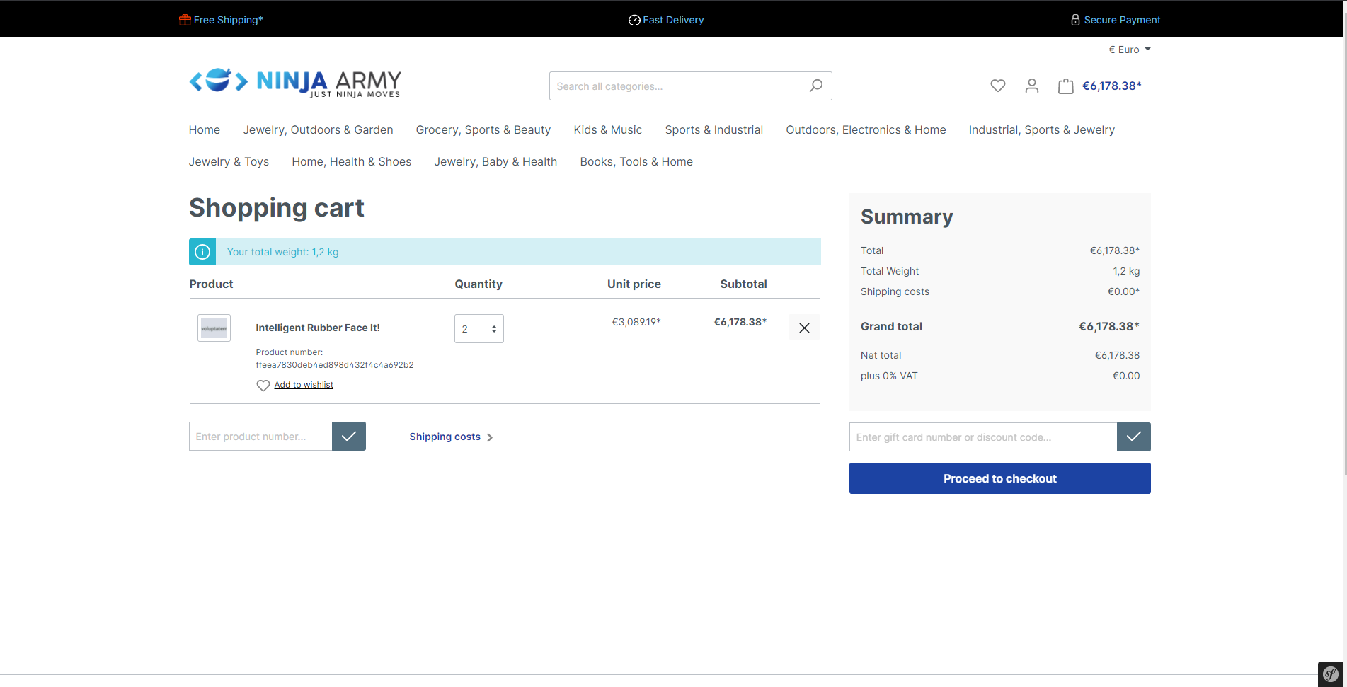
Task: Click the info icon in weight notice
Action: (x=202, y=252)
